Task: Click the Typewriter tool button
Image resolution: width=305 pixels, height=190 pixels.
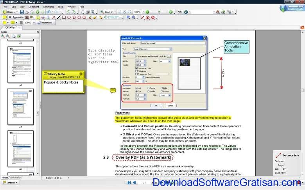Action: pyautogui.click(x=16, y=18)
